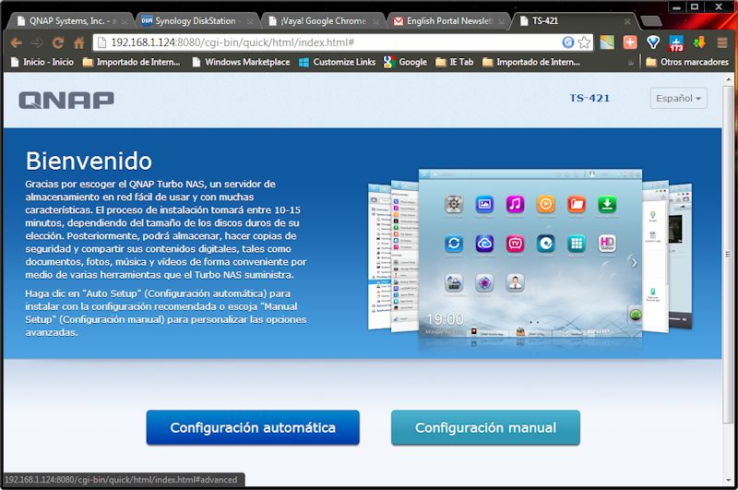Open a new tab button
The height and width of the screenshot is (490, 738).
(x=651, y=21)
